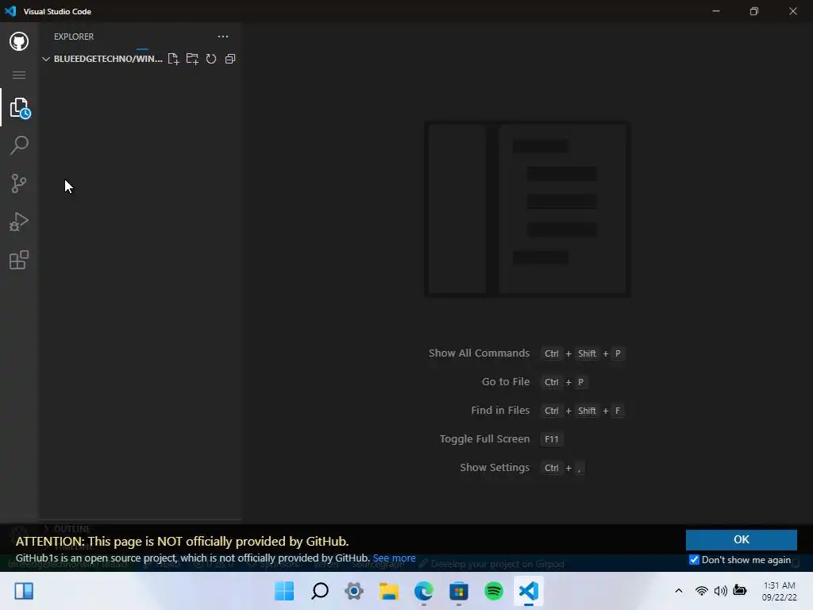Refresh the Explorer file tree
Image resolution: width=813 pixels, height=610 pixels.
click(x=211, y=59)
